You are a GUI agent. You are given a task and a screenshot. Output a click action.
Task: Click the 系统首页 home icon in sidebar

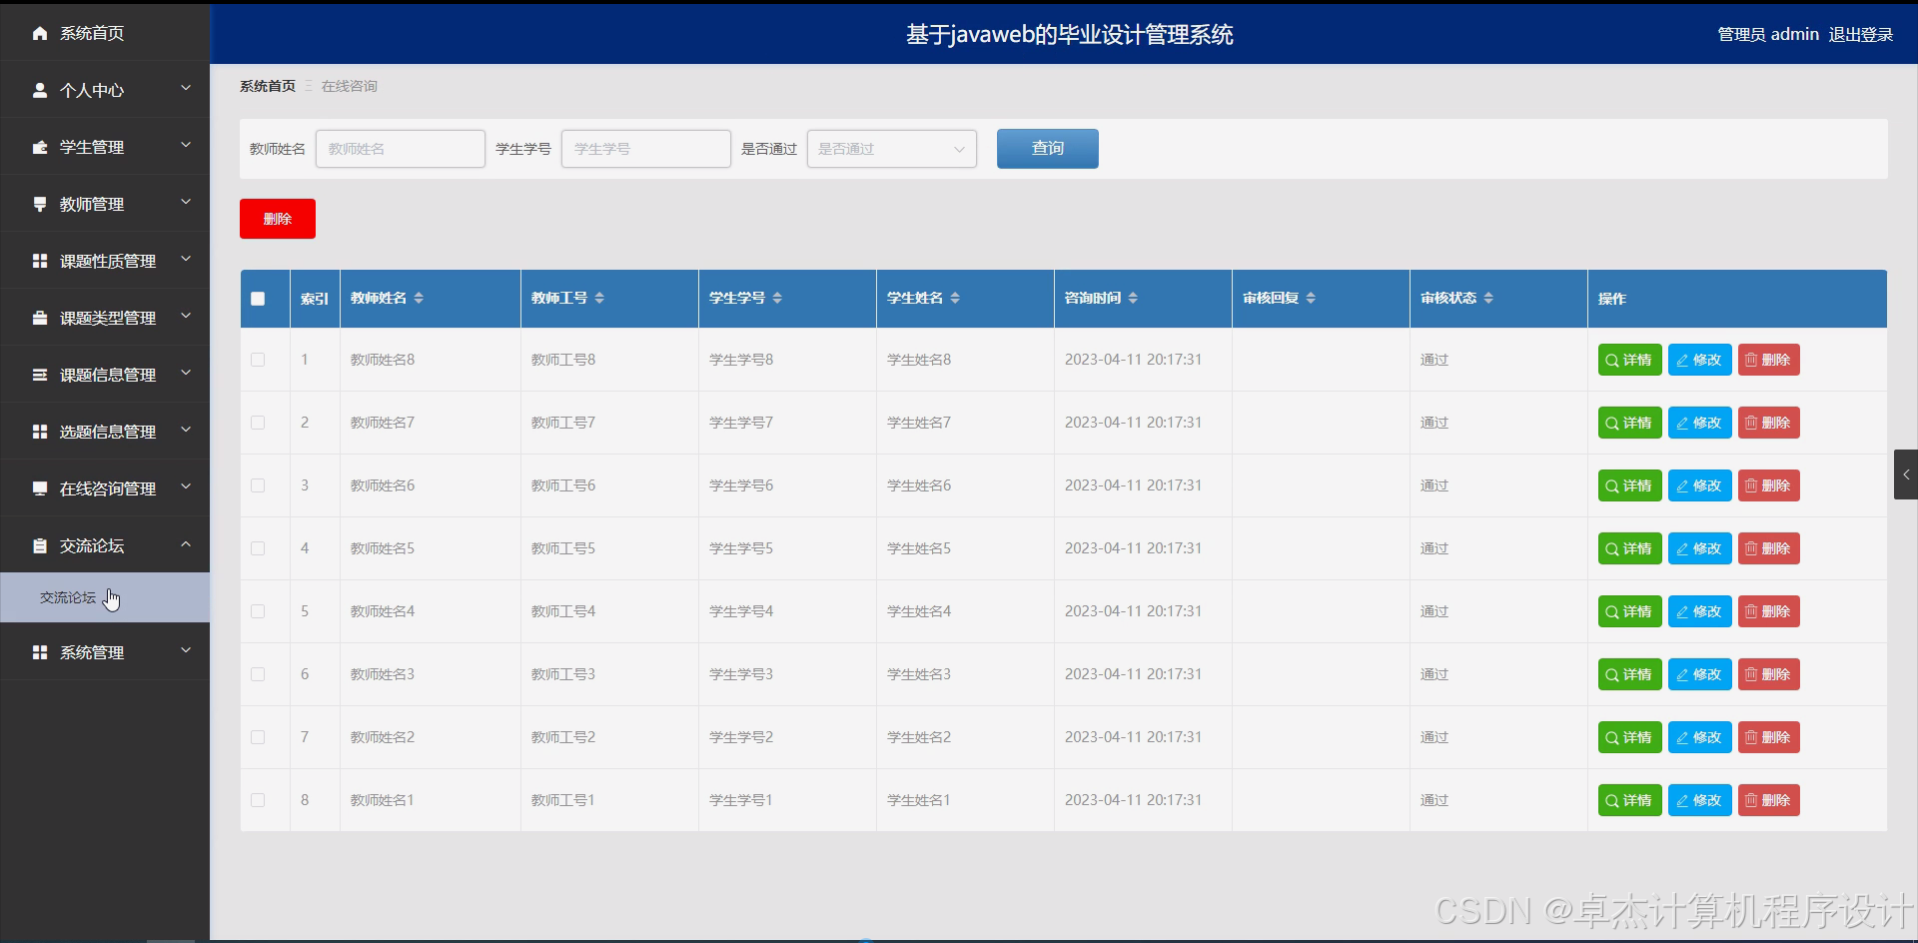(40, 33)
